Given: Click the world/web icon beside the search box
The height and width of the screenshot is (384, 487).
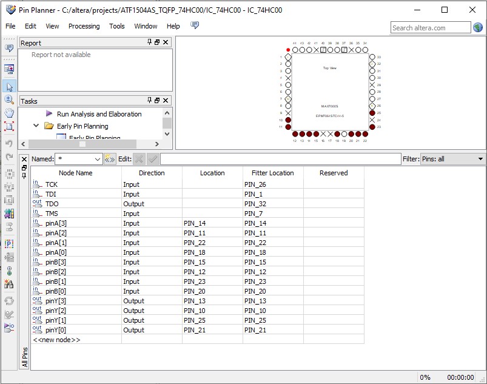Looking at the screenshot, I should click(x=479, y=27).
